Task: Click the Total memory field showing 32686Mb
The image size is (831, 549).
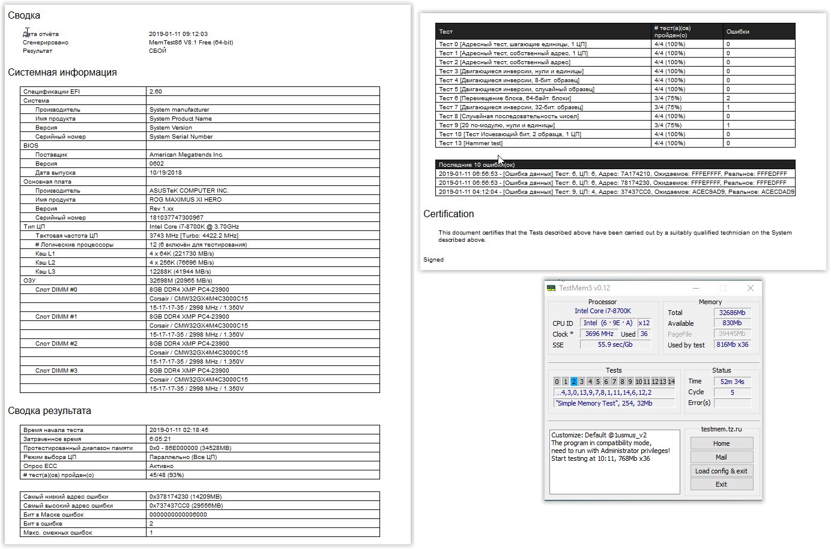Action: [732, 313]
